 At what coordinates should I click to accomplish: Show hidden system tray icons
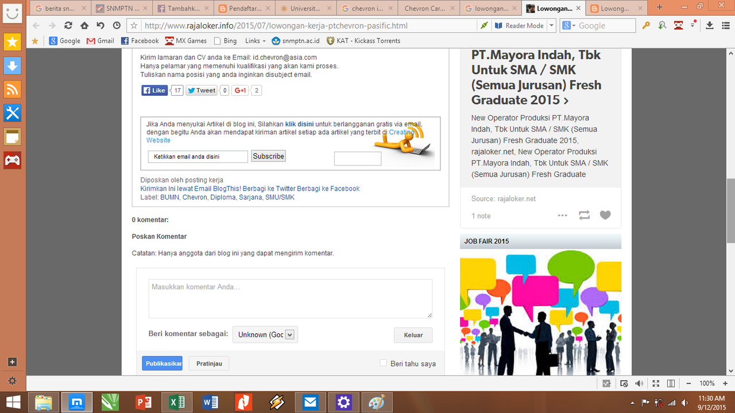click(x=632, y=403)
